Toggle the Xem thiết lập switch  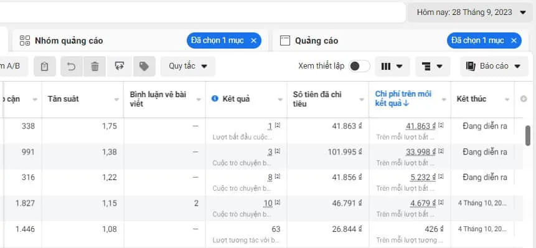coord(359,66)
